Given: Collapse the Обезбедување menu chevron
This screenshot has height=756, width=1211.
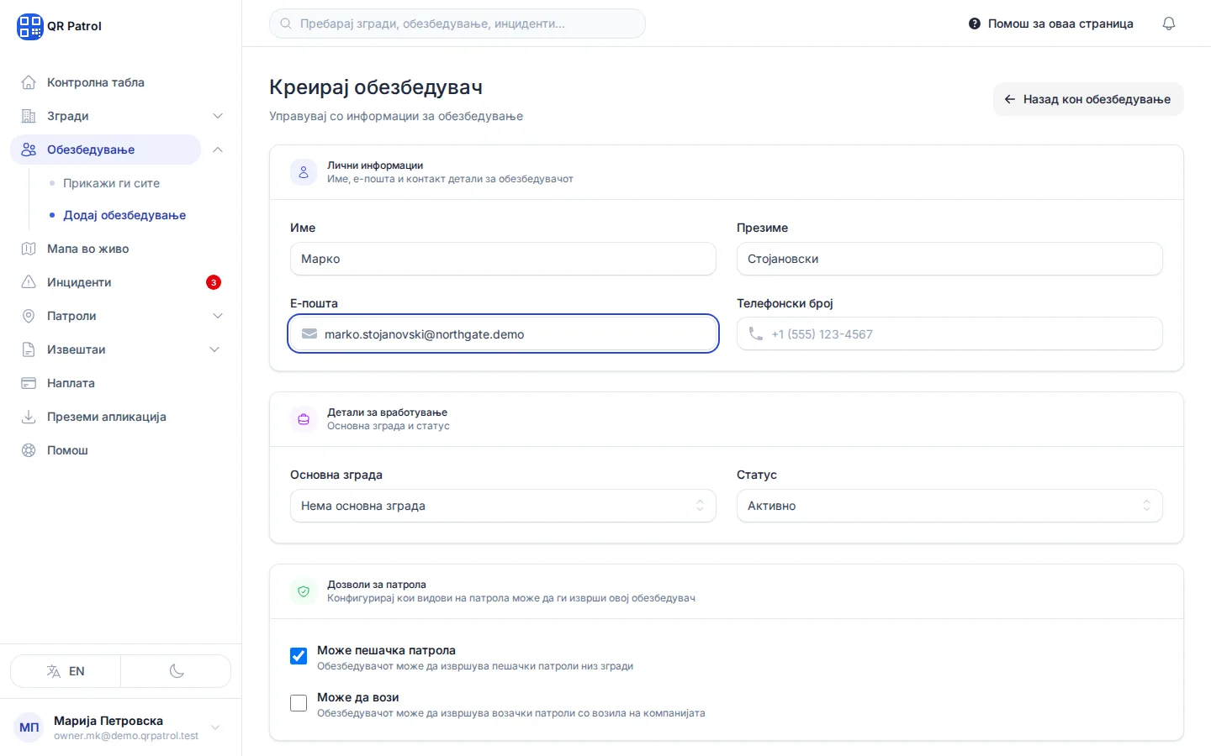Looking at the screenshot, I should point(218,150).
